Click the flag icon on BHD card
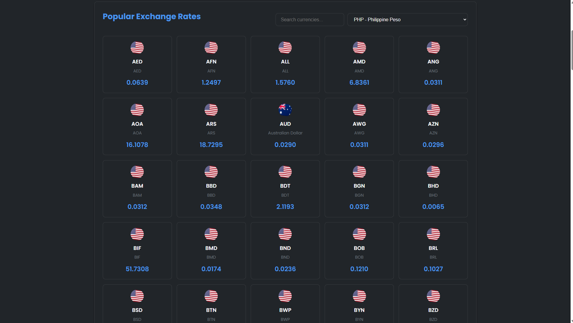The height and width of the screenshot is (323, 573). tap(433, 172)
